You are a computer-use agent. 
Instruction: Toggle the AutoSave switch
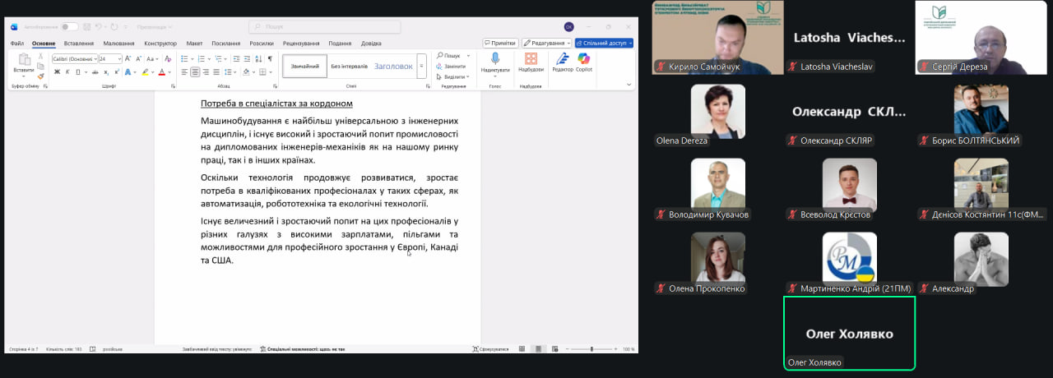point(69,26)
